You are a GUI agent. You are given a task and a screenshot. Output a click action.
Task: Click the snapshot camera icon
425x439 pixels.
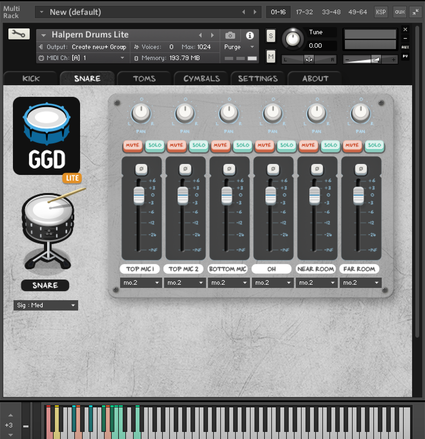pos(230,35)
